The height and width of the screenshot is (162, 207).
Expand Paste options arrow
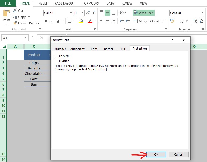click(x=7, y=24)
